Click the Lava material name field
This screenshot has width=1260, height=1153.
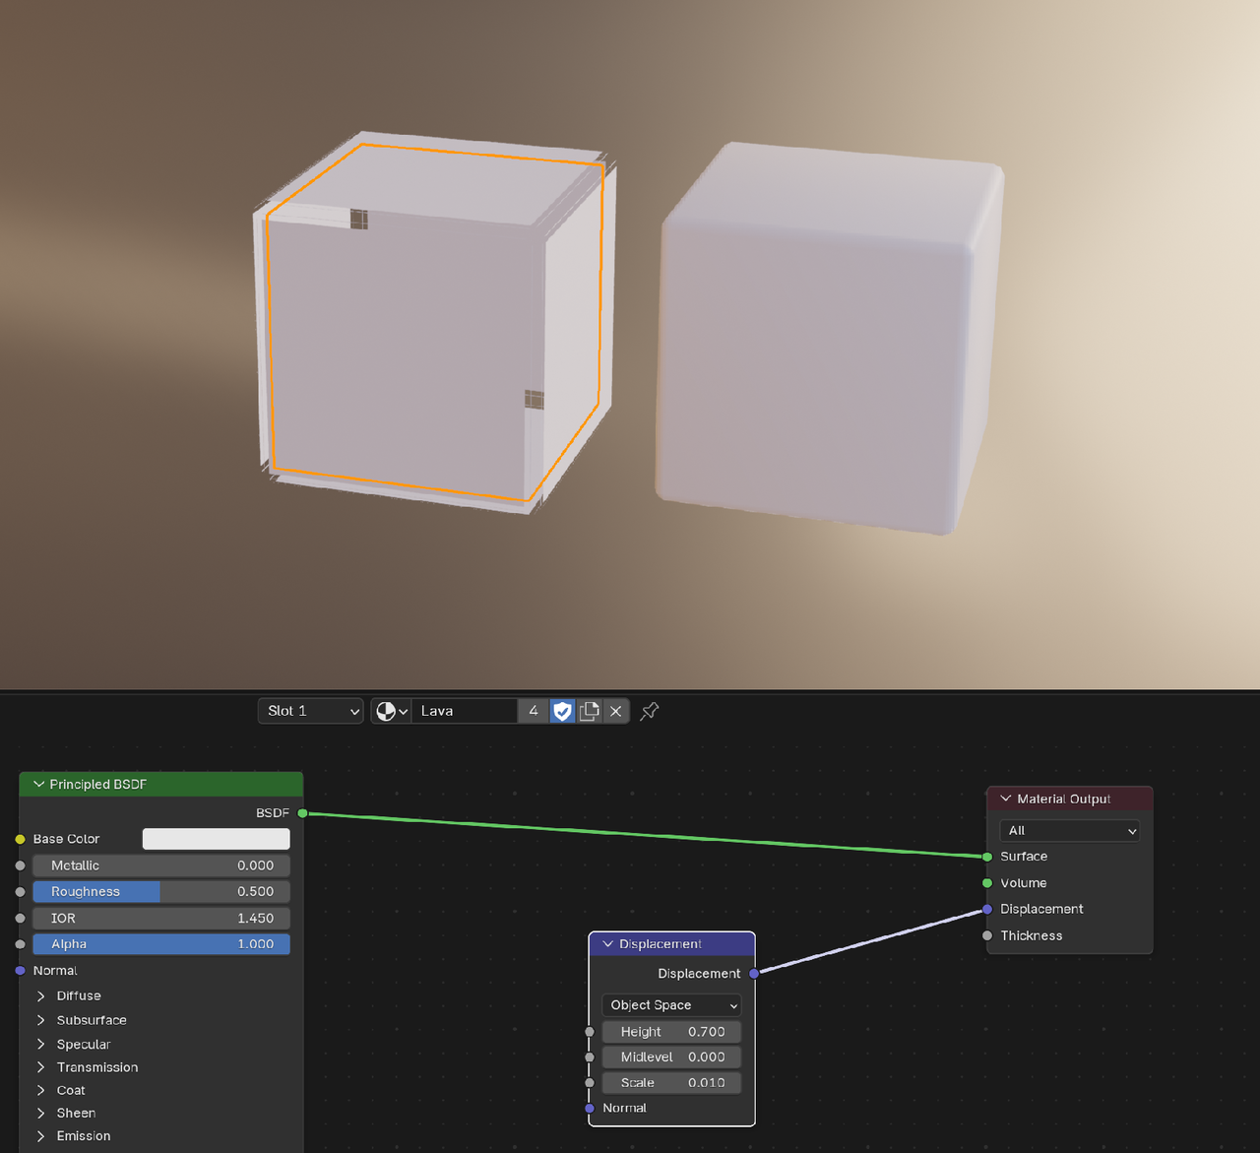(465, 710)
